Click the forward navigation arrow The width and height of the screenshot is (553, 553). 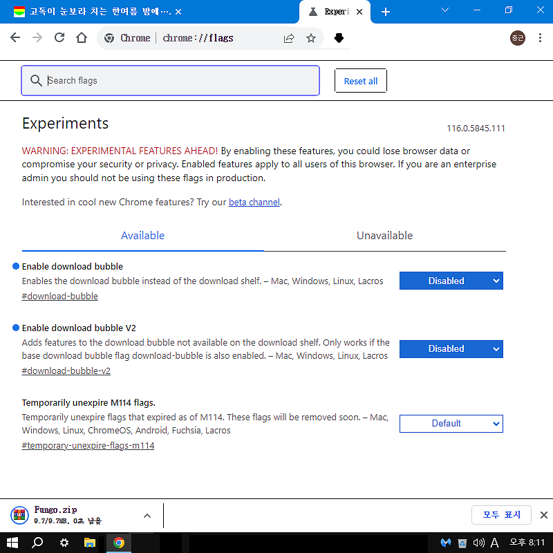(x=37, y=37)
